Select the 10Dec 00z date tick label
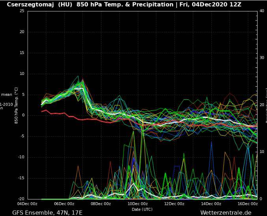The height and width of the screenshot is (216, 267). pos(138,204)
